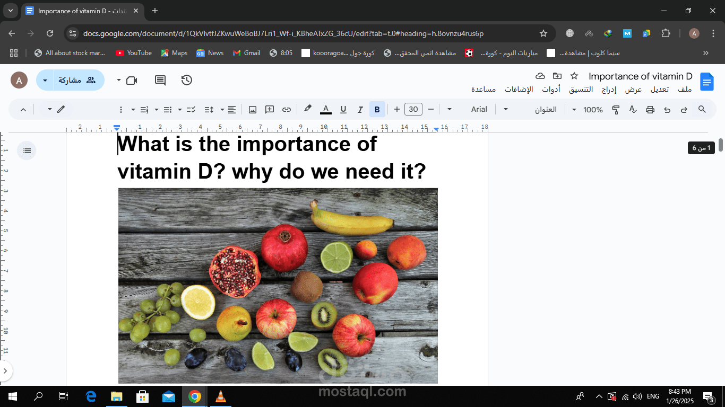
Task: Create a checklist with the toolbar icon
Action: [191, 110]
